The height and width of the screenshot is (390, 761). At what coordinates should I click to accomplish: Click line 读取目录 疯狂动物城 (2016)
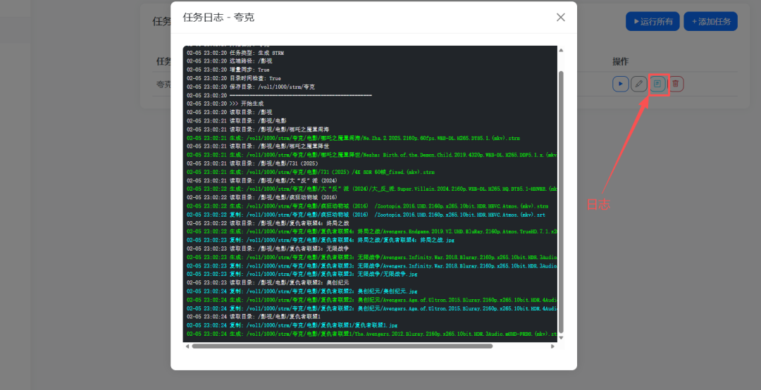[x=262, y=197]
